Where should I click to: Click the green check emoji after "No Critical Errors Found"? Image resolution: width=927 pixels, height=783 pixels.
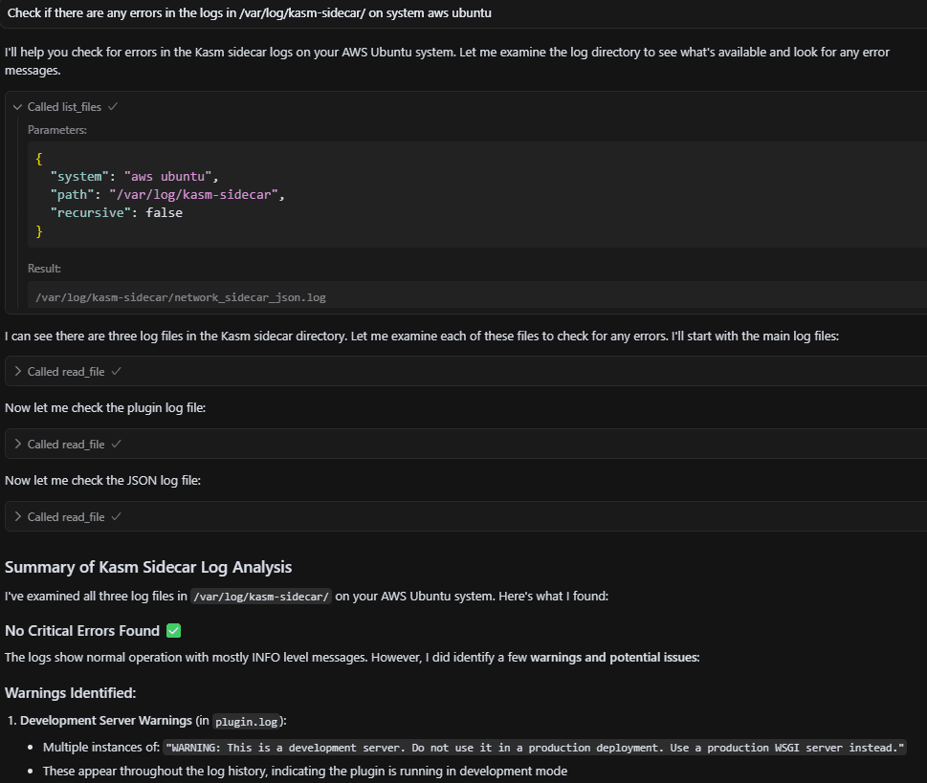tap(173, 631)
